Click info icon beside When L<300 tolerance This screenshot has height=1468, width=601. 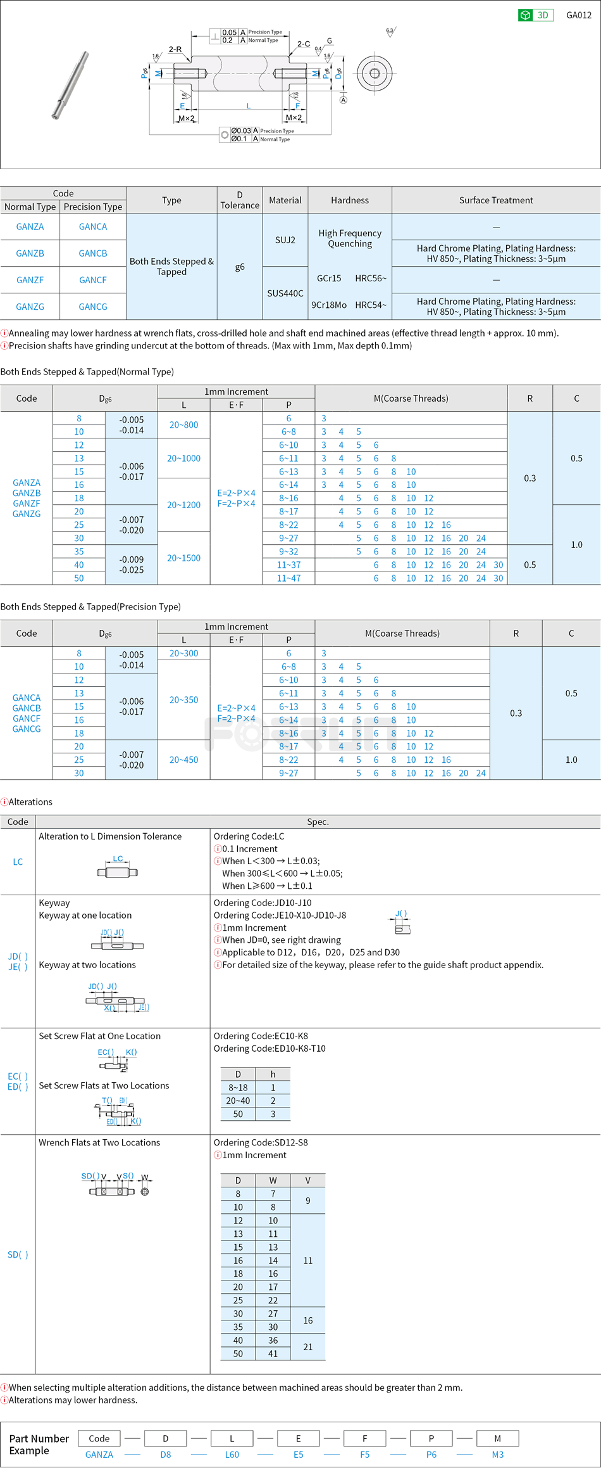(218, 861)
